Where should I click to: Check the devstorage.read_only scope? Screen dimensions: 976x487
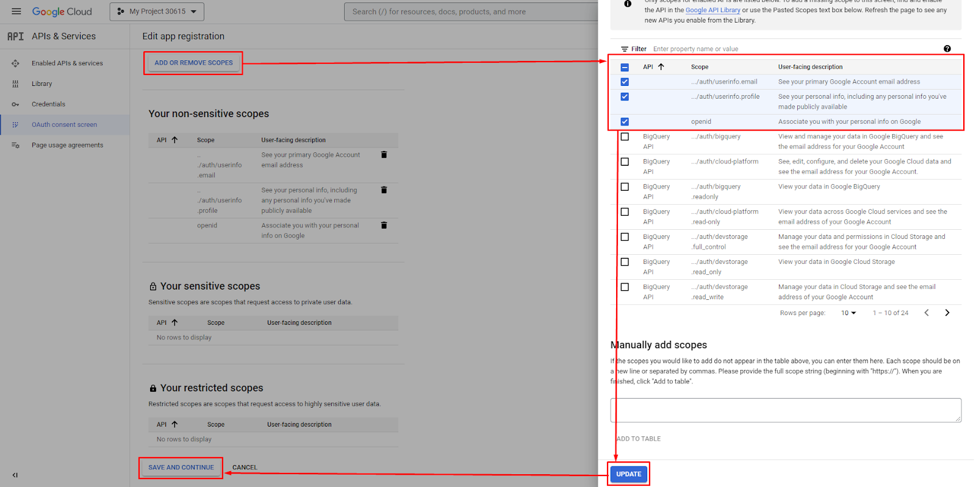click(x=625, y=262)
